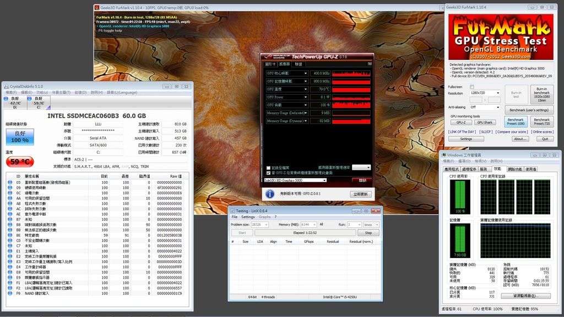This screenshot has width=564, height=317.
Task: Follow the LINK Of The DAY link
Action: (x=462, y=132)
